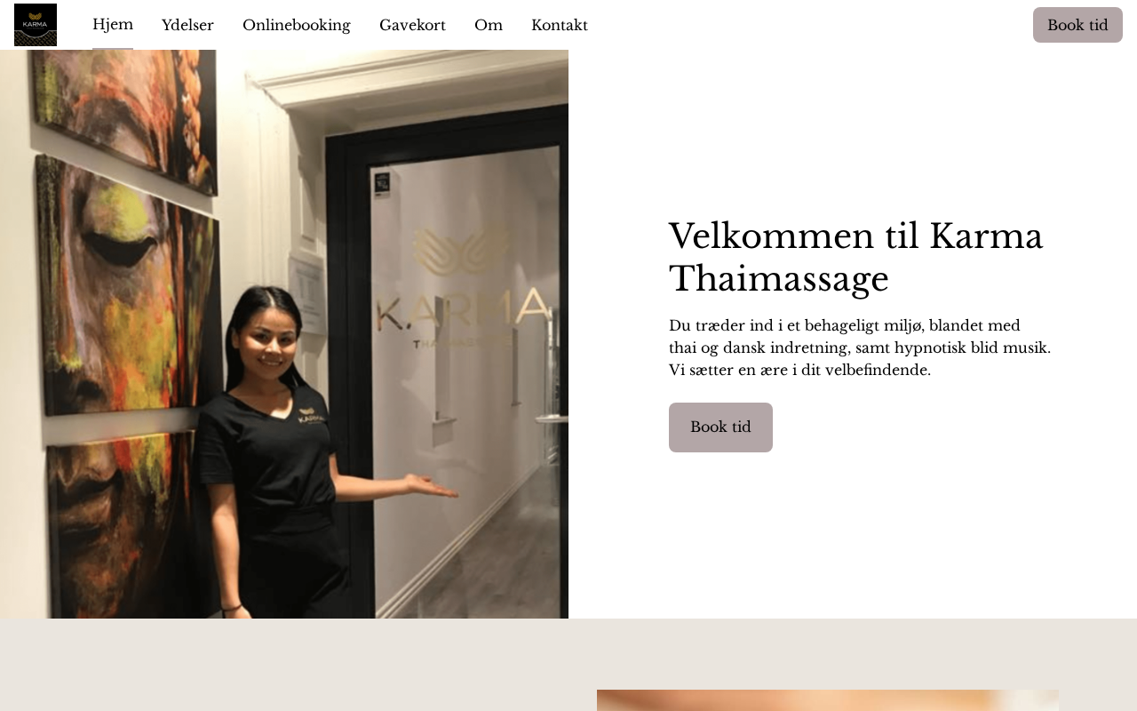Viewport: 1137px width, 711px height.
Task: Click the Book tid button in header
Action: (1077, 25)
